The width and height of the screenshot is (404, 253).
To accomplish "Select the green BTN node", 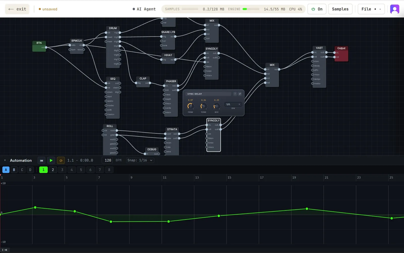I will point(39,46).
